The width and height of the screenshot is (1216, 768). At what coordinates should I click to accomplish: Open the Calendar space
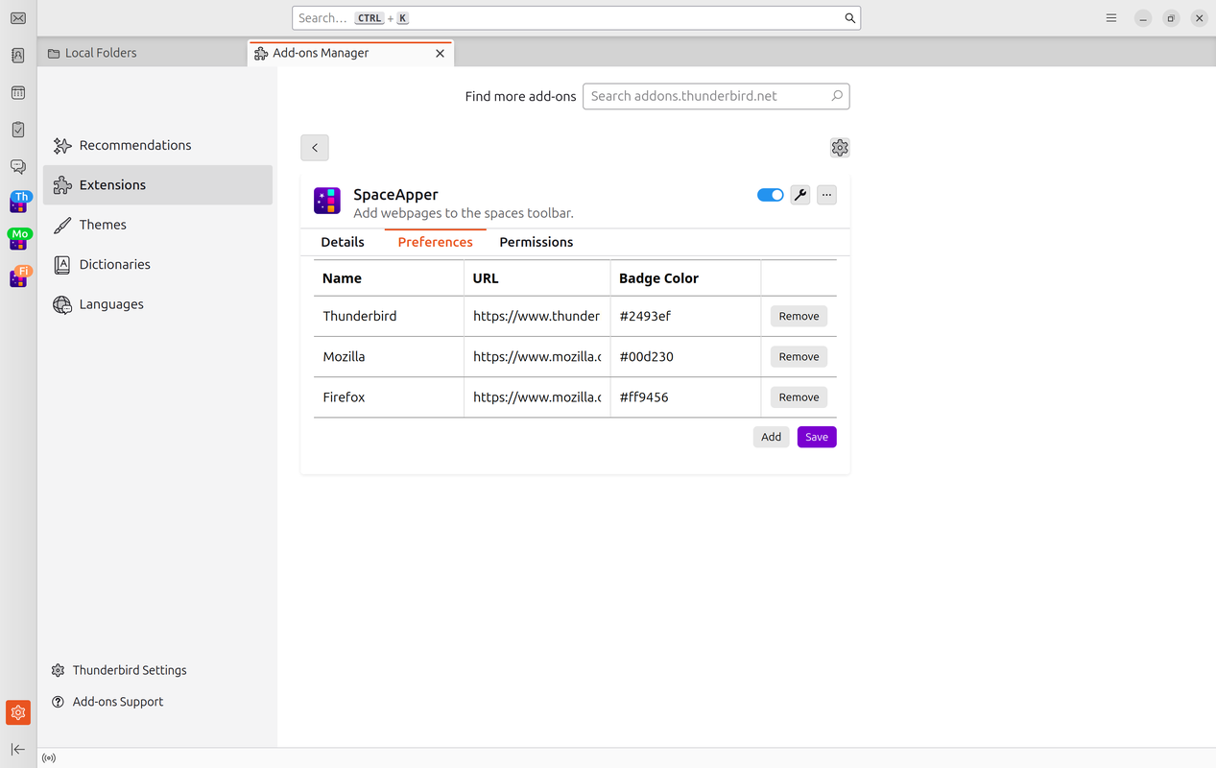click(18, 93)
